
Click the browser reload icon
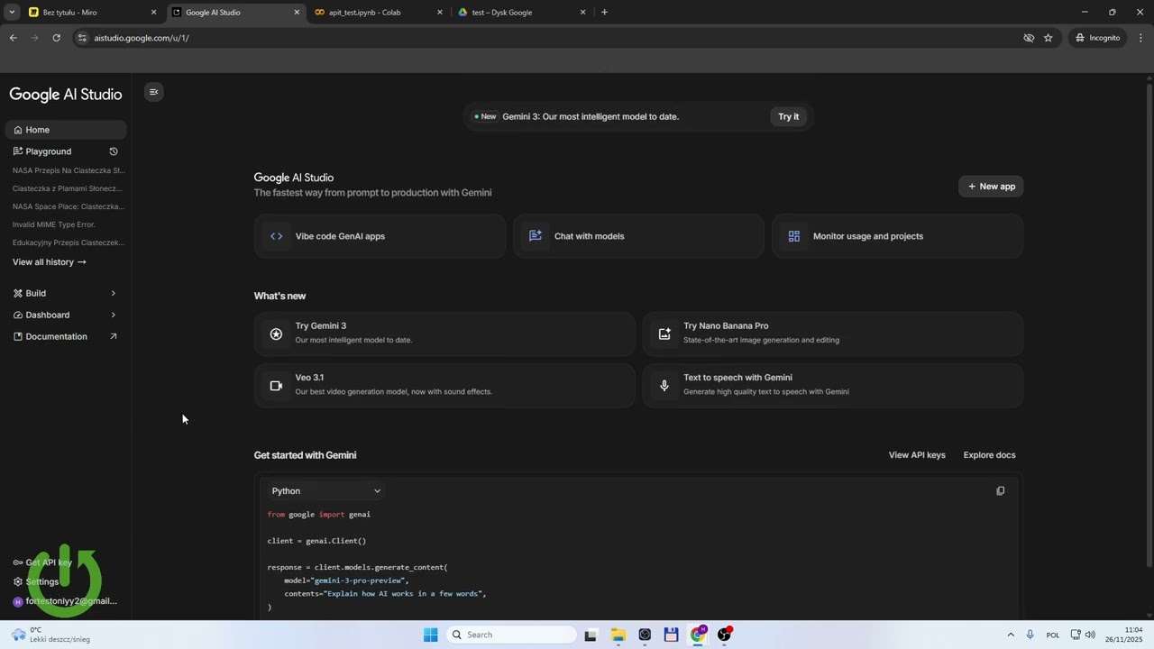56,38
